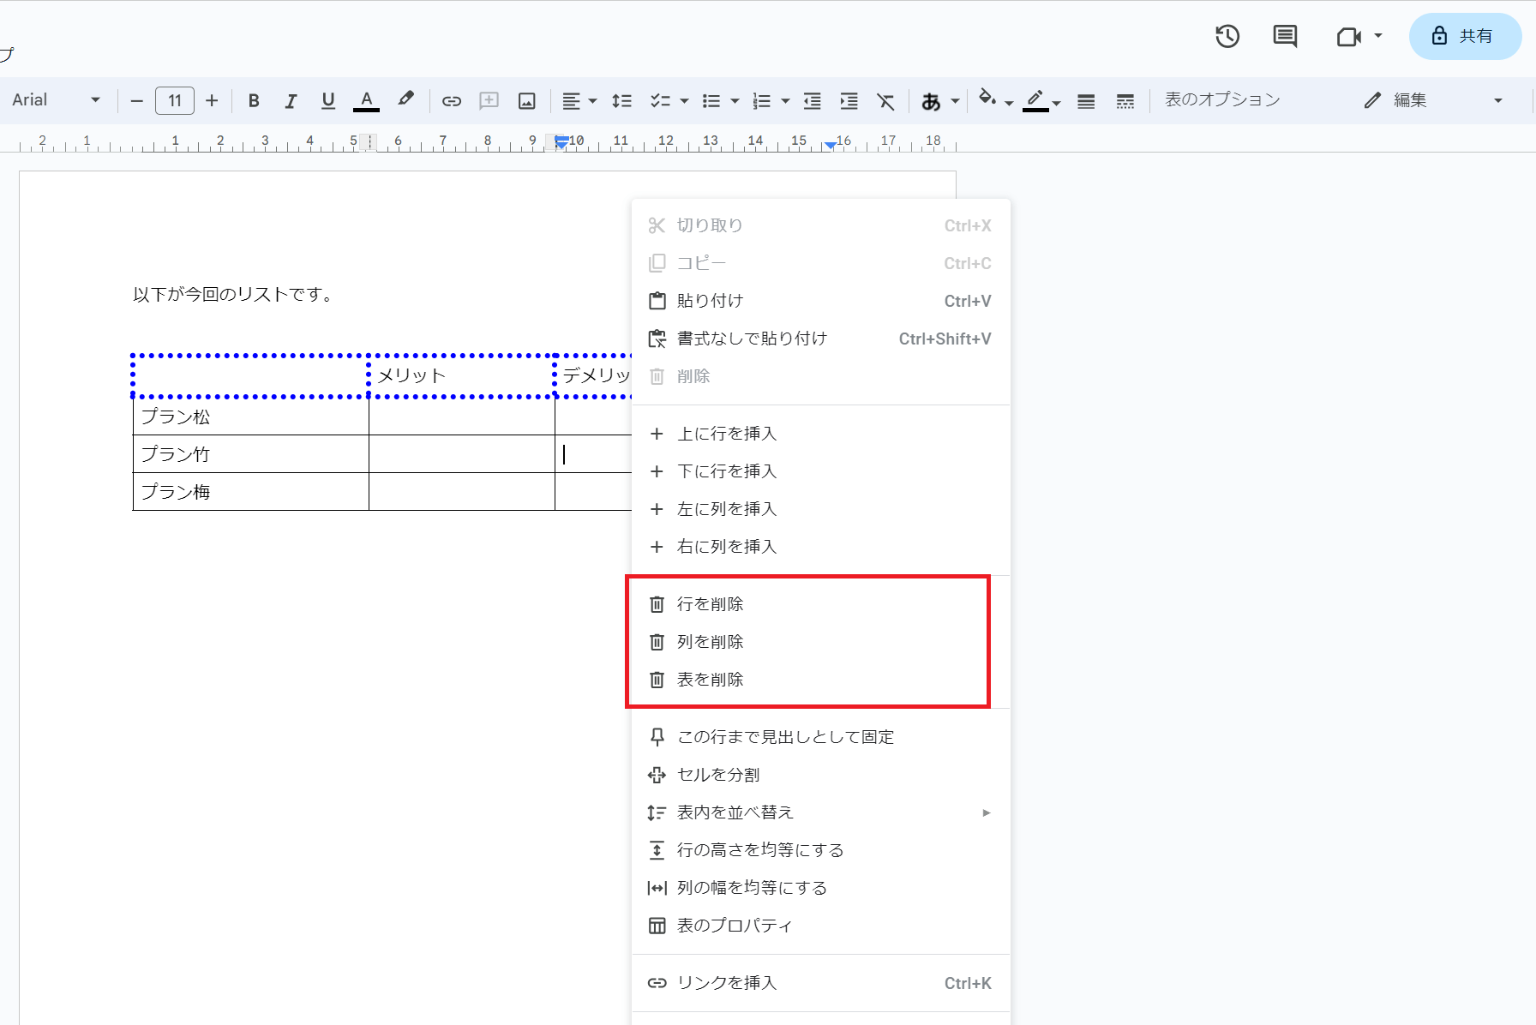Open 表のオプション in toolbar
The image size is (1536, 1025).
(x=1221, y=100)
